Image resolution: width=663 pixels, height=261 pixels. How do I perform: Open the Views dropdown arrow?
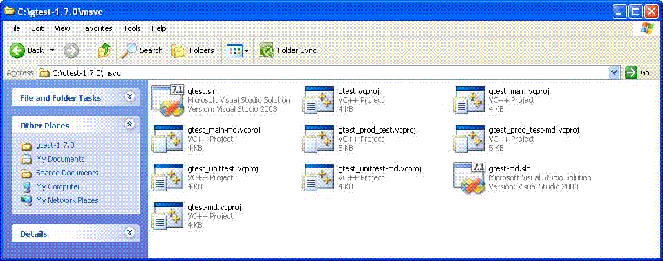coord(246,50)
